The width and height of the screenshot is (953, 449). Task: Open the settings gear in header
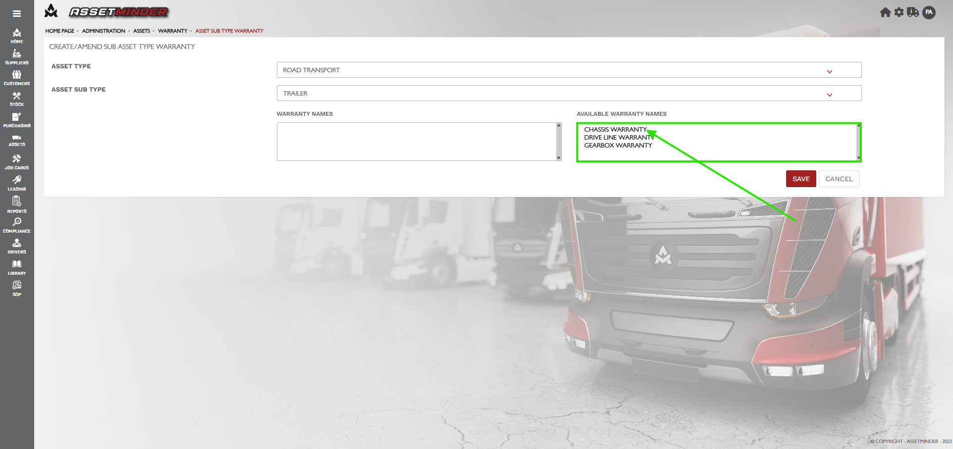pos(899,12)
